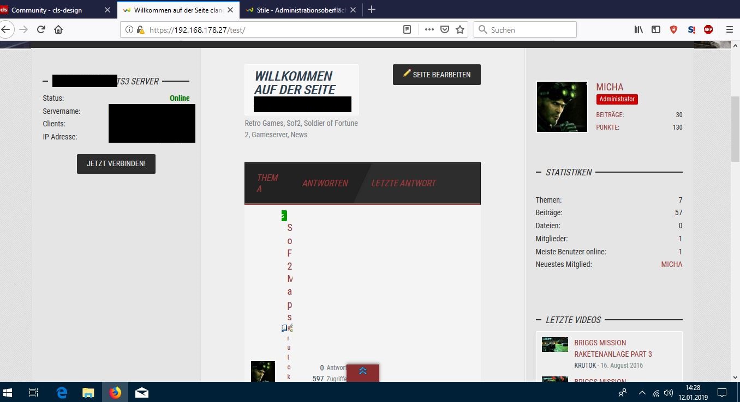Go to the Firefox home page icon
This screenshot has height=402, width=740.
[x=58, y=30]
